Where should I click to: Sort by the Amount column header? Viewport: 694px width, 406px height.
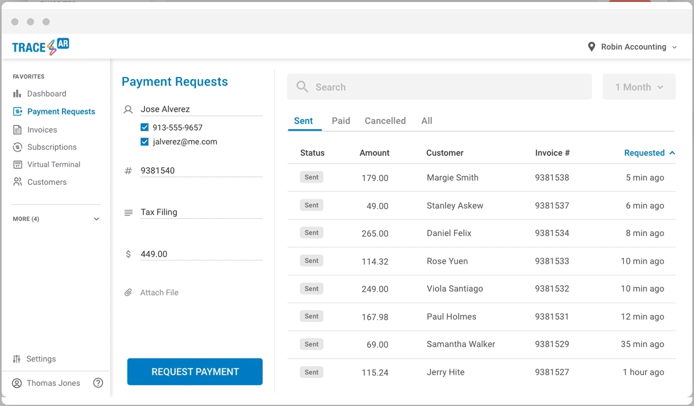pos(374,153)
